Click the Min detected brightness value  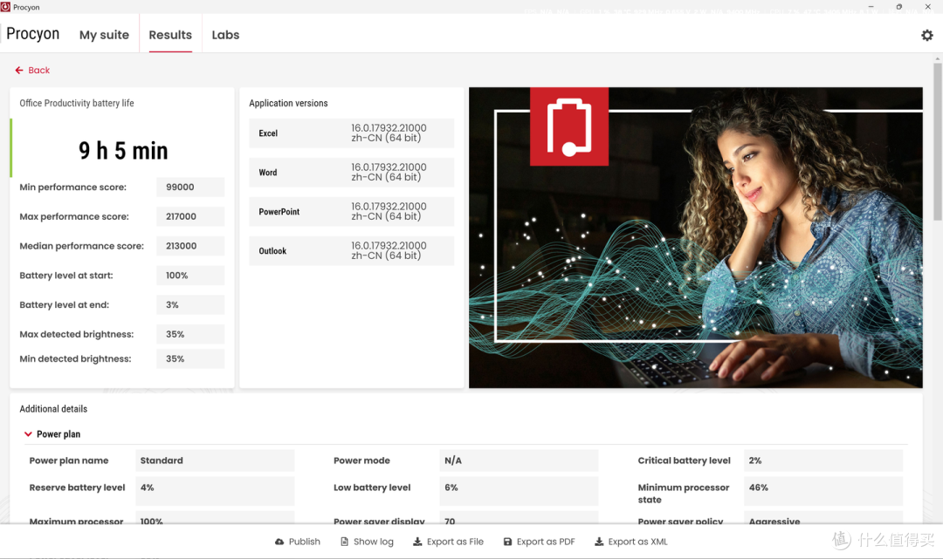pyautogui.click(x=190, y=359)
